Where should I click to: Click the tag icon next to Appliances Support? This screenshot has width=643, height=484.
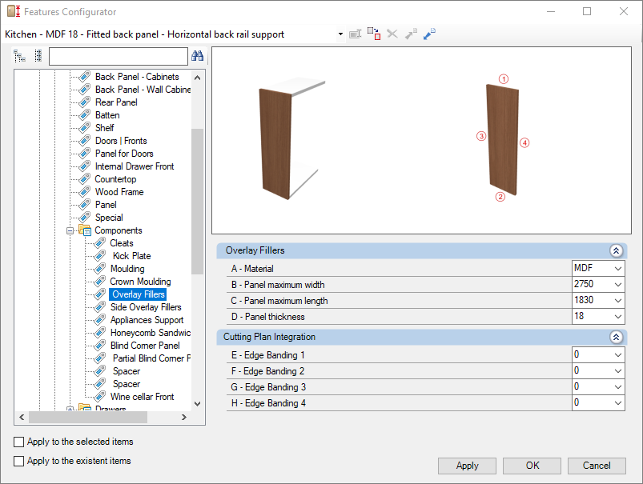click(x=99, y=320)
